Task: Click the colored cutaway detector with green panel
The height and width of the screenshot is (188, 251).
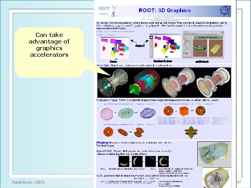Action: click(x=145, y=82)
